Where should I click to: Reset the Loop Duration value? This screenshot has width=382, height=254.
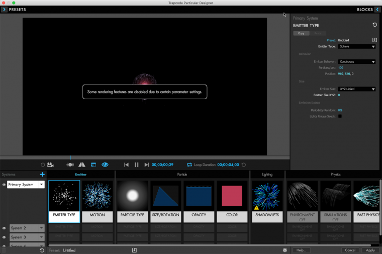244,165
